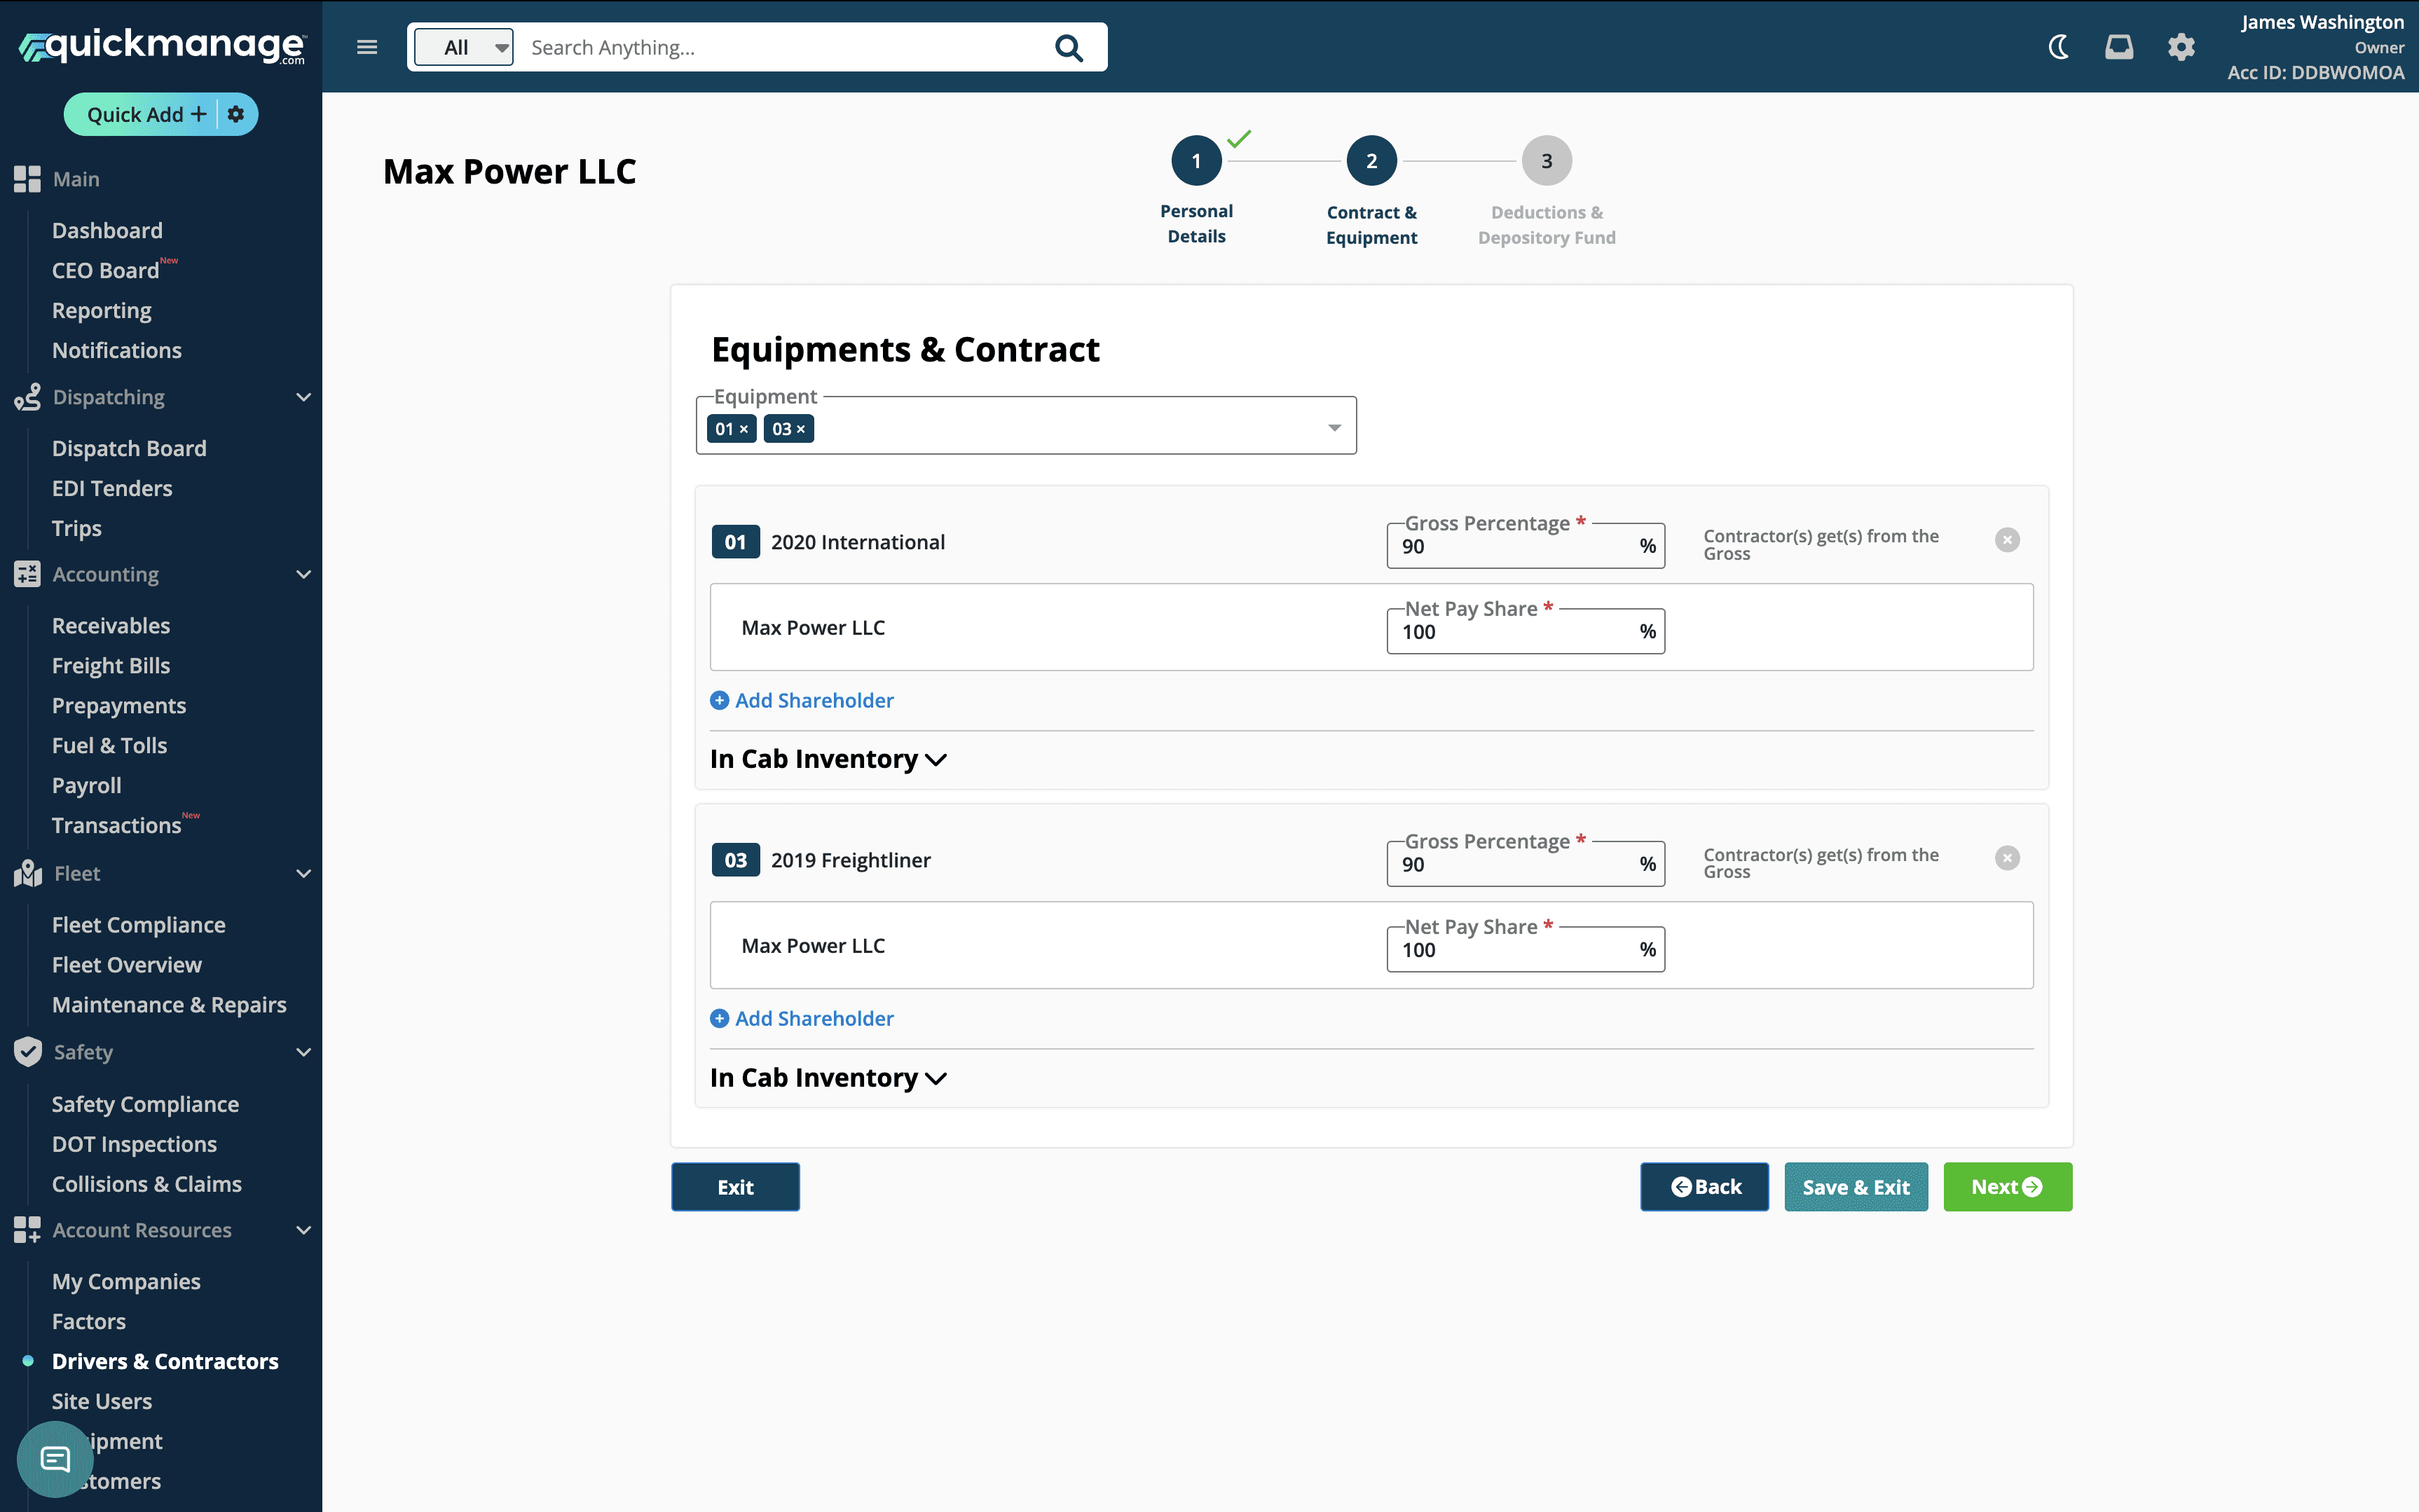Open the chat support bubble

point(55,1459)
